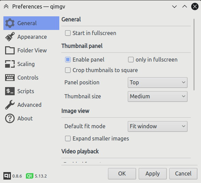Click the Scripts terminal icon

[x=10, y=91]
